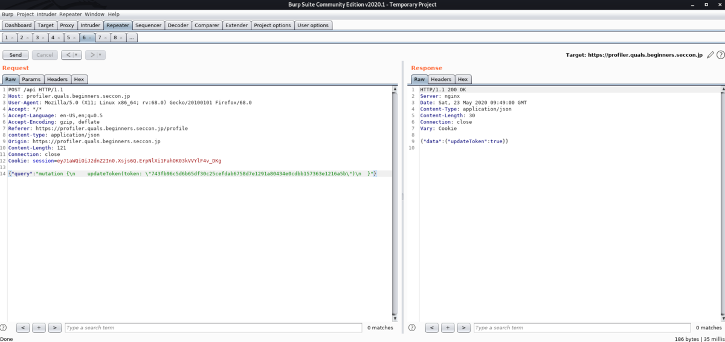
Task: Show request Headers view
Action: click(x=57, y=79)
